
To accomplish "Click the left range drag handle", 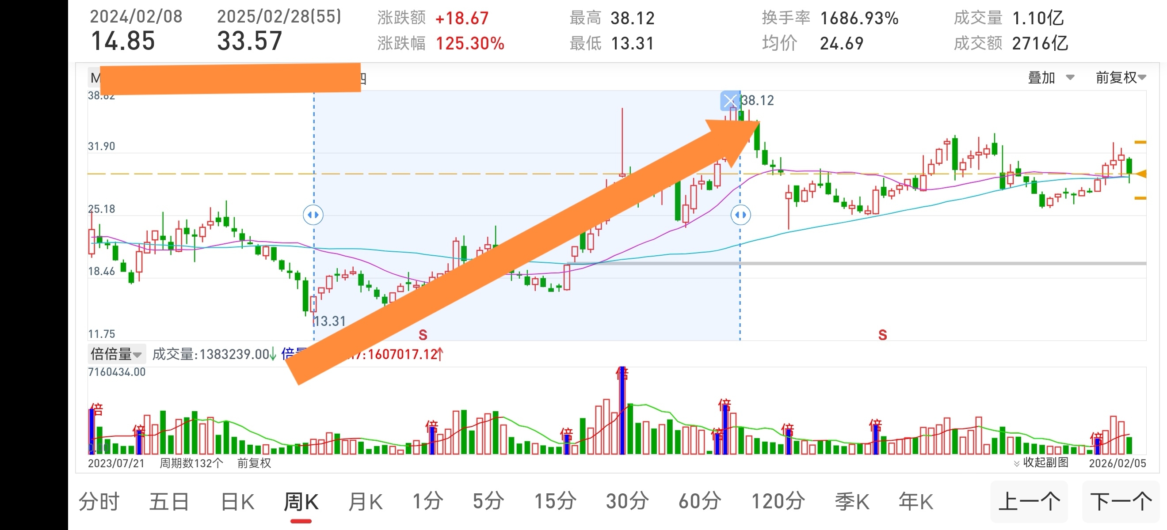I will pos(313,215).
